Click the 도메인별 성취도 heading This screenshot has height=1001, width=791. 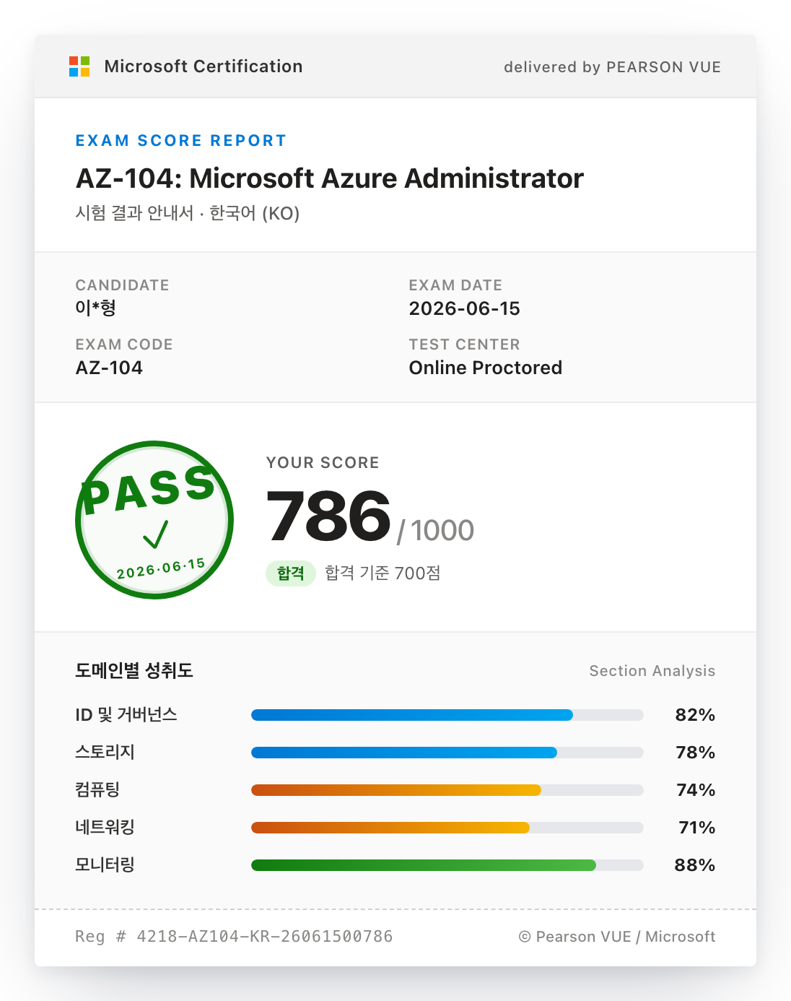(x=134, y=670)
